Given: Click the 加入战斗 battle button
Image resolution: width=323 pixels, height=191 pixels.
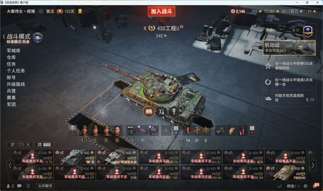Looking at the screenshot, I should (161, 11).
